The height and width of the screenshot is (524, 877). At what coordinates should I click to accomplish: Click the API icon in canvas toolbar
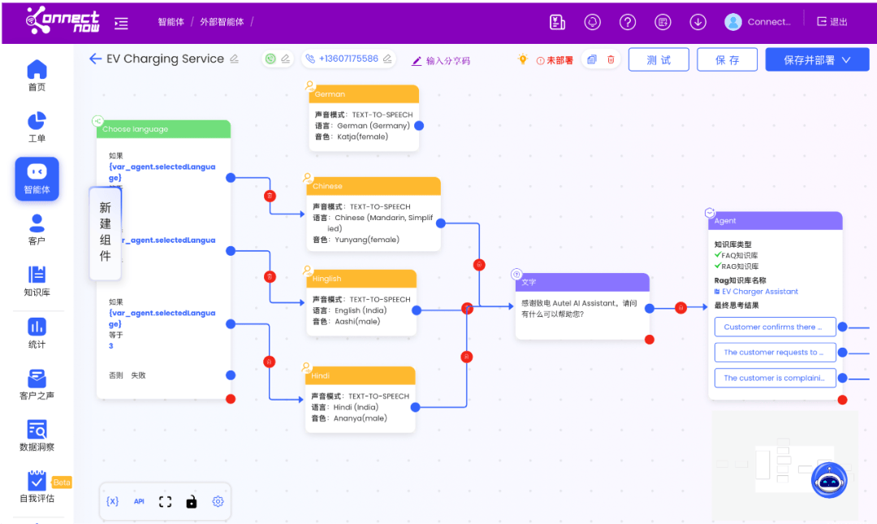(139, 501)
